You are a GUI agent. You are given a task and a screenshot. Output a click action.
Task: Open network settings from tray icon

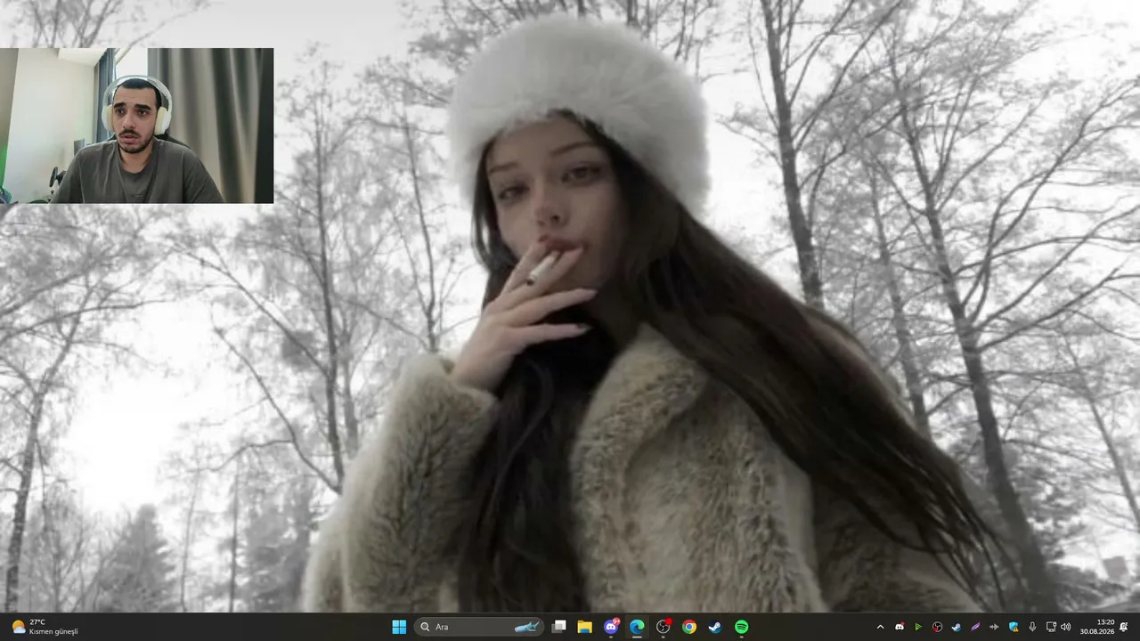pyautogui.click(x=1051, y=627)
